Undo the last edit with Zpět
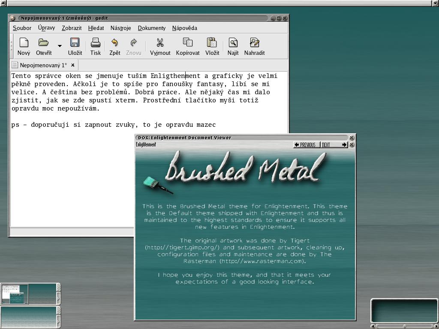The width and height of the screenshot is (439, 329). click(115, 46)
